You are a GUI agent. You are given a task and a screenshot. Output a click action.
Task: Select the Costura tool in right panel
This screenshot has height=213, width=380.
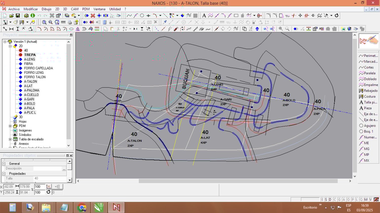coord(369,97)
